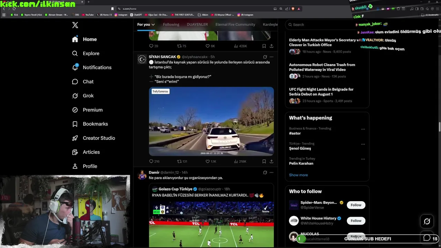The width and height of the screenshot is (441, 248).
Task: Share the SİYAH SANCAK post
Action: point(271,161)
